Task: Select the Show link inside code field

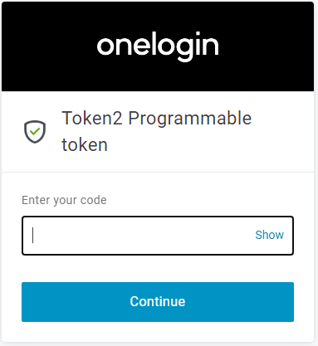Action: coord(269,235)
